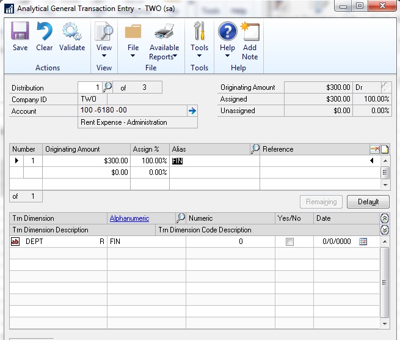Click the 0/0/0000 date field
This screenshot has height=340, width=400.
coord(336,242)
